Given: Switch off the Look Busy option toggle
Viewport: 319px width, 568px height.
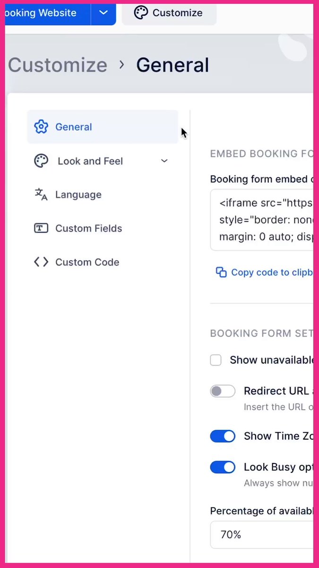Looking at the screenshot, I should 223,467.
